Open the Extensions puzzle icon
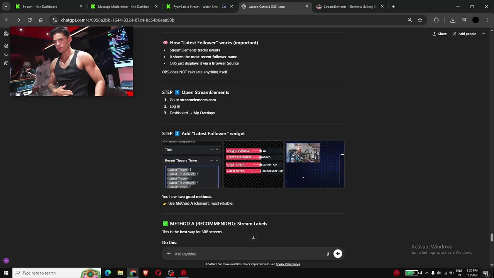Screen dimensions: 494x278 [x=436, y=20]
